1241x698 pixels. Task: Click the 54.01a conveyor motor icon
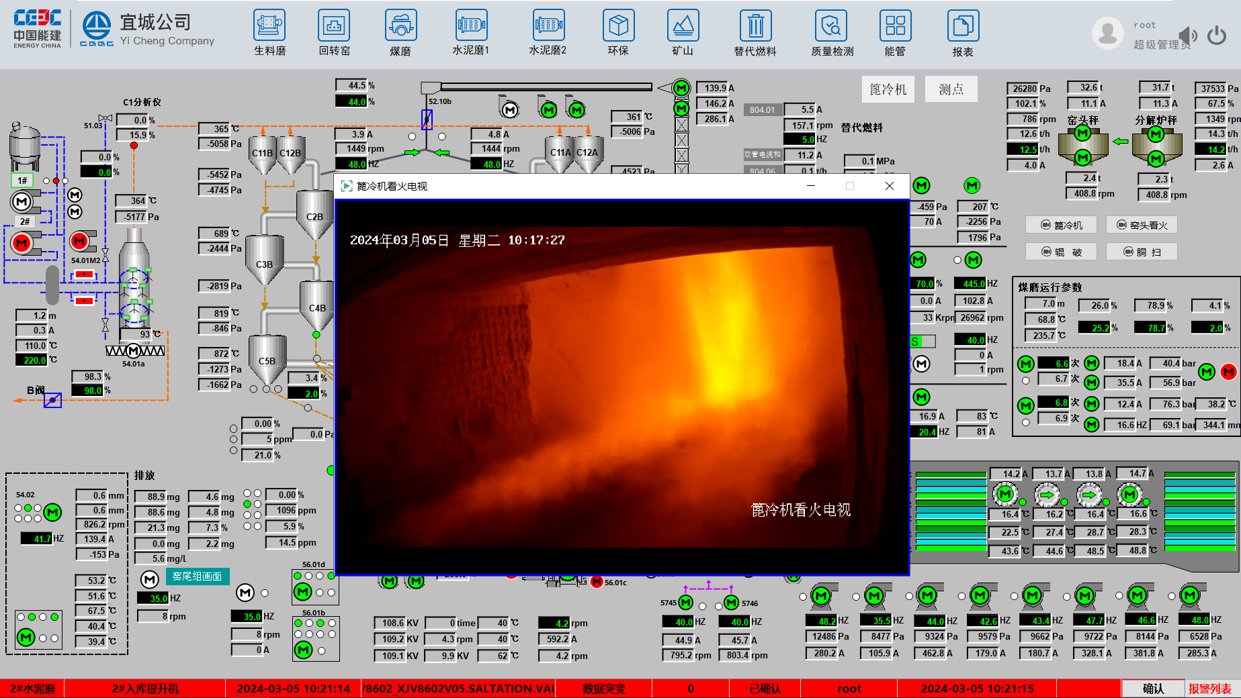(x=134, y=350)
